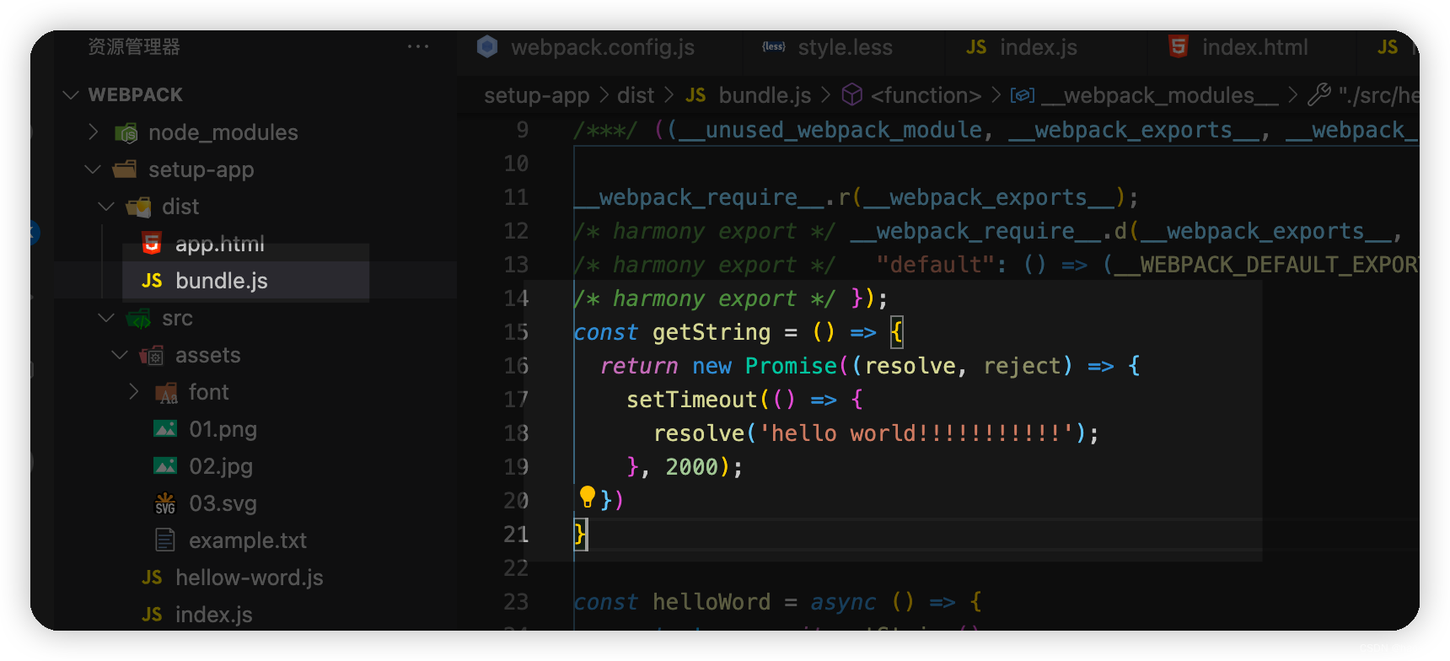Click the app.html HTML5 file icon
The height and width of the screenshot is (661, 1450).
(x=152, y=244)
